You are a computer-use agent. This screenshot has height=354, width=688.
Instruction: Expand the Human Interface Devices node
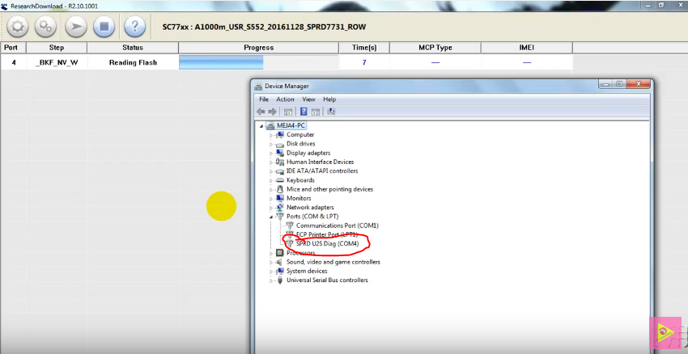click(271, 162)
